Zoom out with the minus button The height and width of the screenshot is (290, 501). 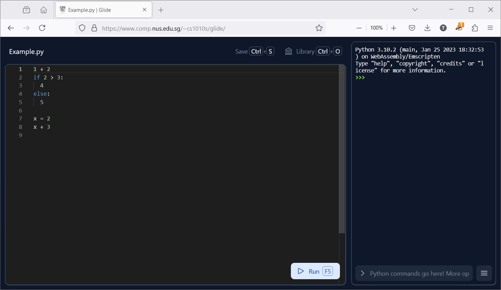tap(359, 28)
